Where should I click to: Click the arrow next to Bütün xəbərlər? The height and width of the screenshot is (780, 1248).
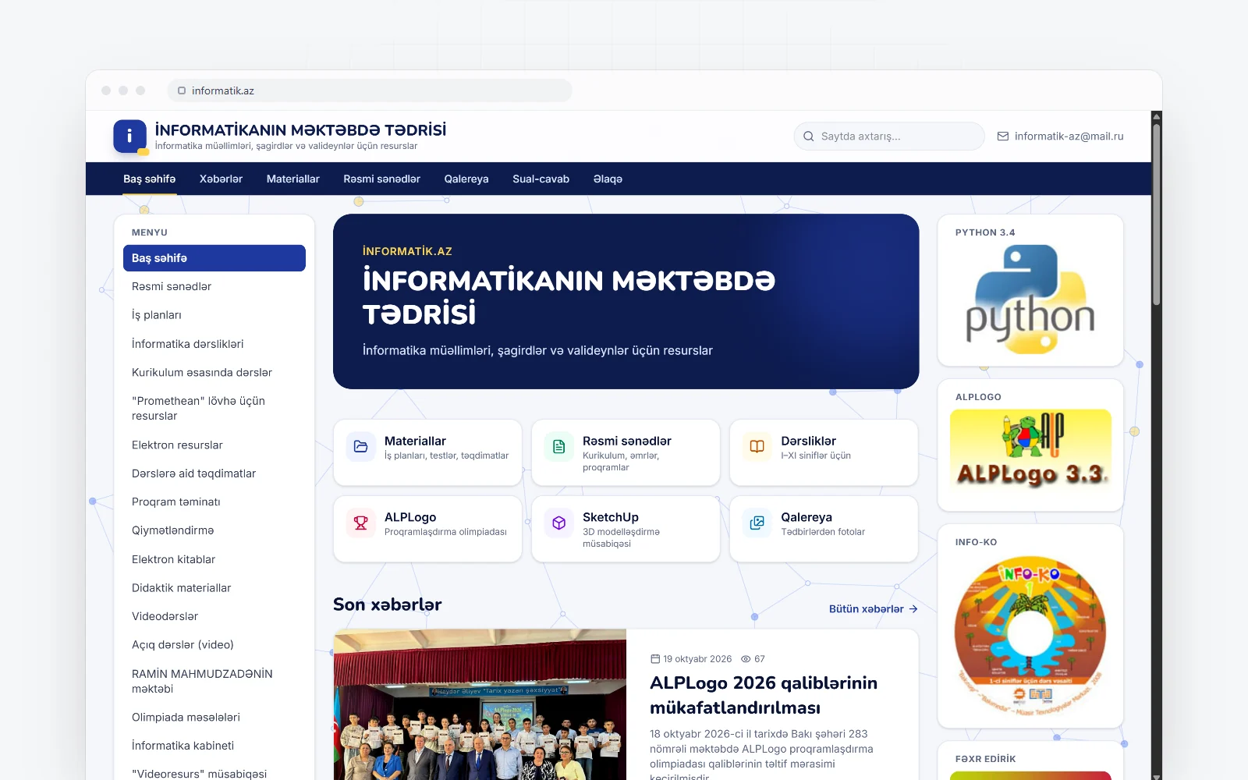click(x=913, y=609)
